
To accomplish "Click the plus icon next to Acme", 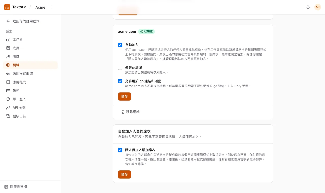I will [x=51, y=7].
